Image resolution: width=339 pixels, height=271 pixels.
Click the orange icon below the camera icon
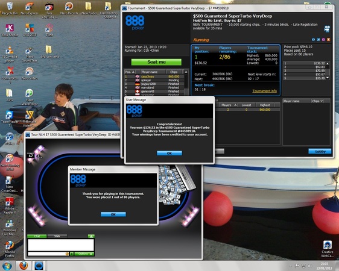click(x=328, y=40)
